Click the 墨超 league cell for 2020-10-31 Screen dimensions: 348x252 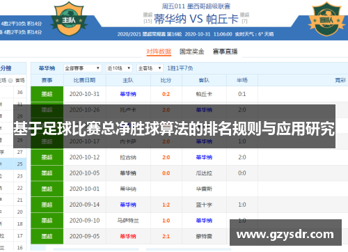click(x=47, y=94)
